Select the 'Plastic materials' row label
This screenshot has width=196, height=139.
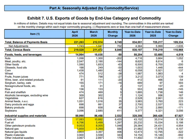point(15,135)
